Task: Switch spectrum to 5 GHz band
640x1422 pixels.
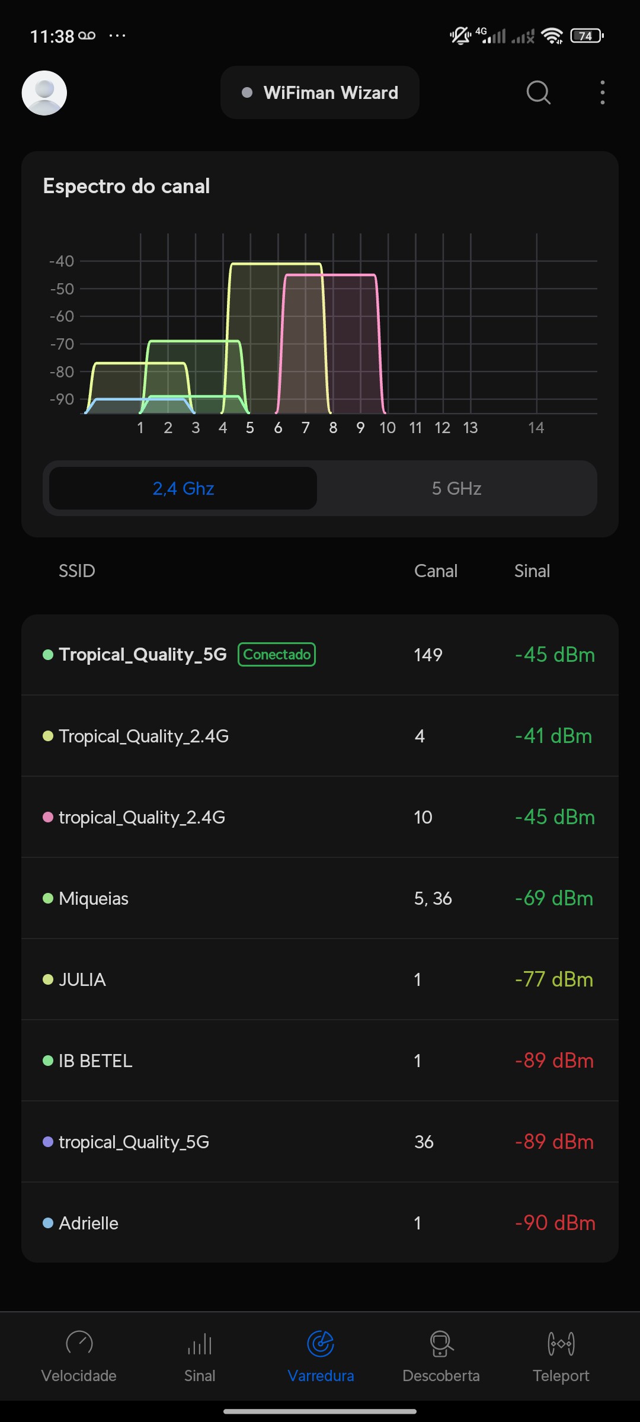Action: coord(456,488)
